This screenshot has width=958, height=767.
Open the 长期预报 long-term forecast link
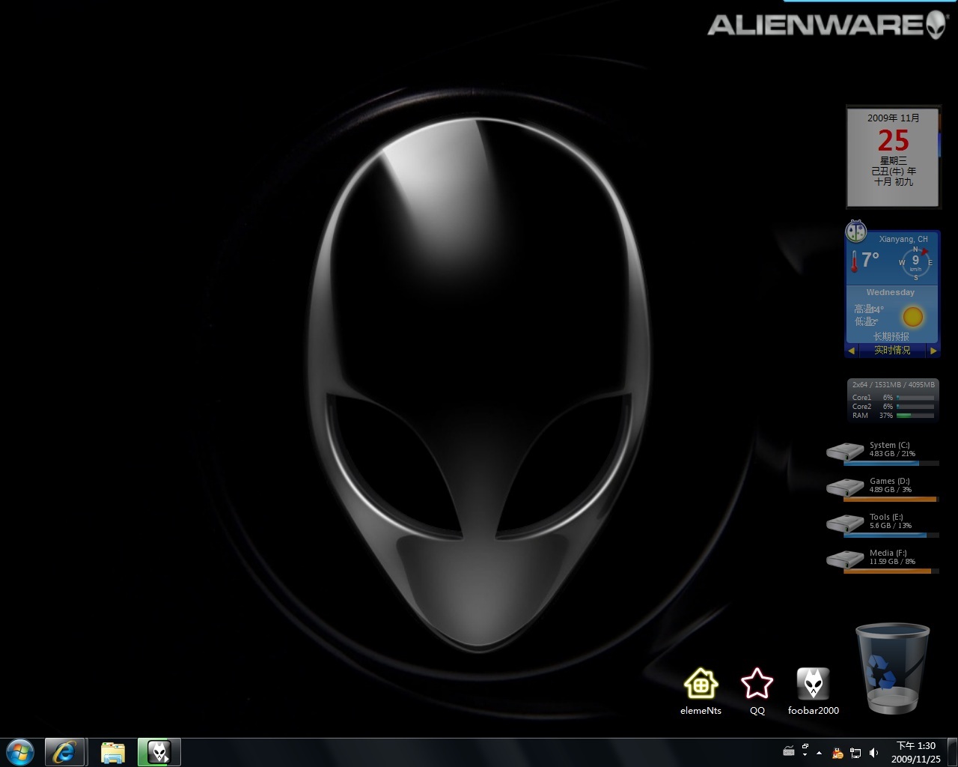[891, 337]
